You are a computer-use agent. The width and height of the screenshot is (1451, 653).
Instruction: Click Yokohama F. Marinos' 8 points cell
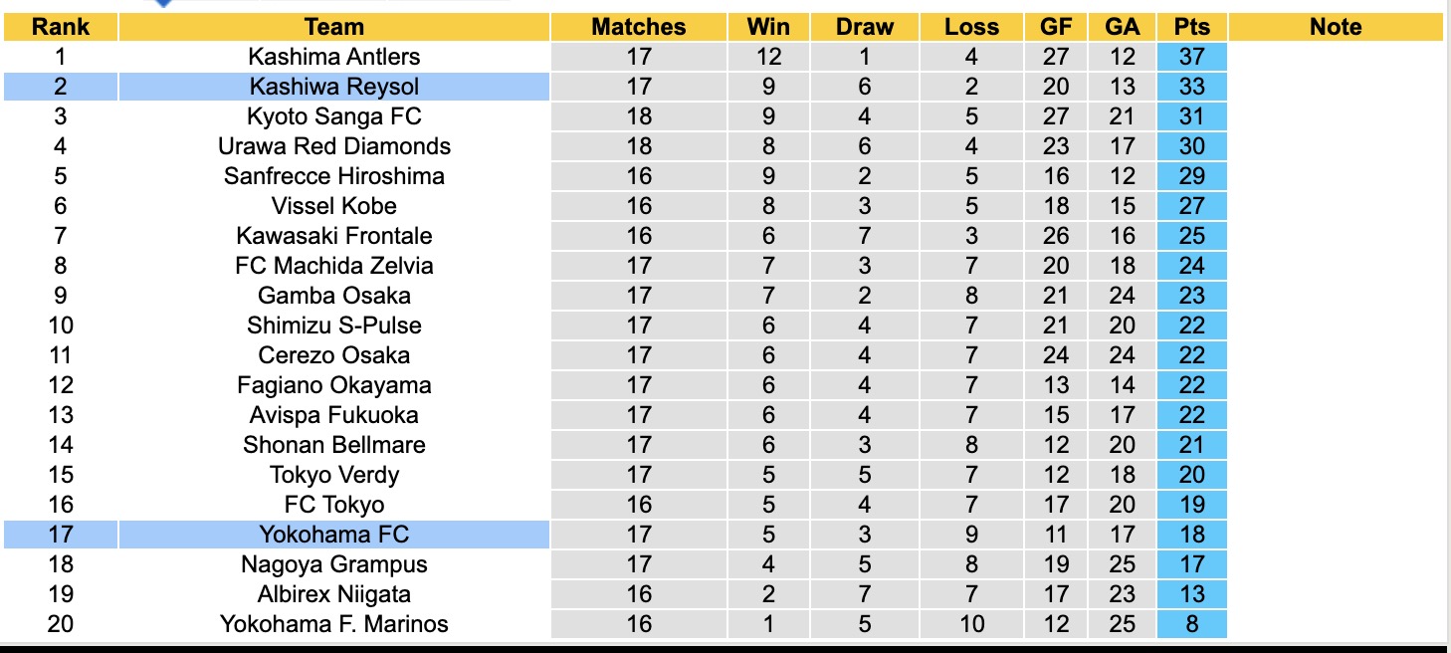click(1191, 624)
